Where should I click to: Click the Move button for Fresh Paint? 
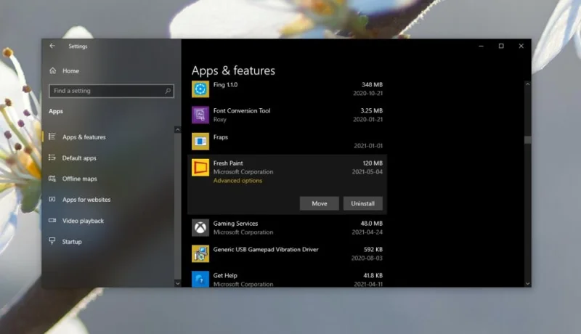point(320,203)
